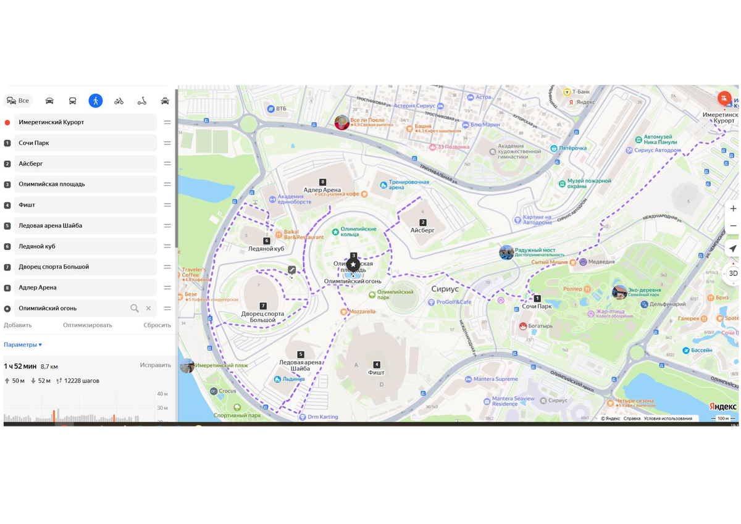Click the ВТБ bank map icon
741x524 pixels.
[x=270, y=109]
